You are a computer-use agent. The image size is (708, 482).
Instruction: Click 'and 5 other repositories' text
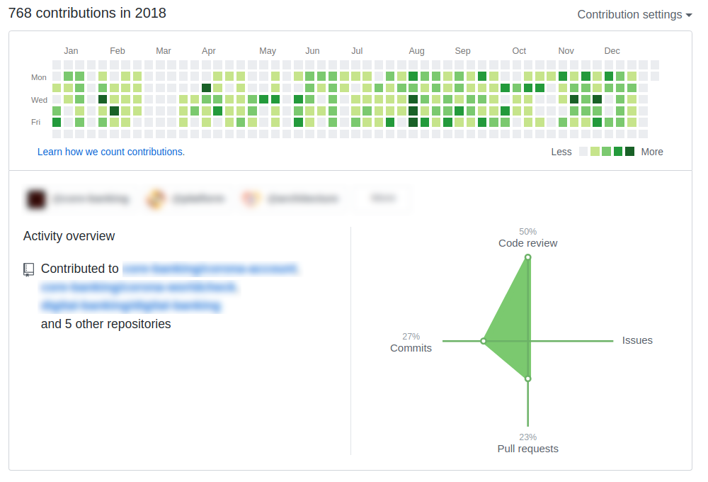click(106, 324)
